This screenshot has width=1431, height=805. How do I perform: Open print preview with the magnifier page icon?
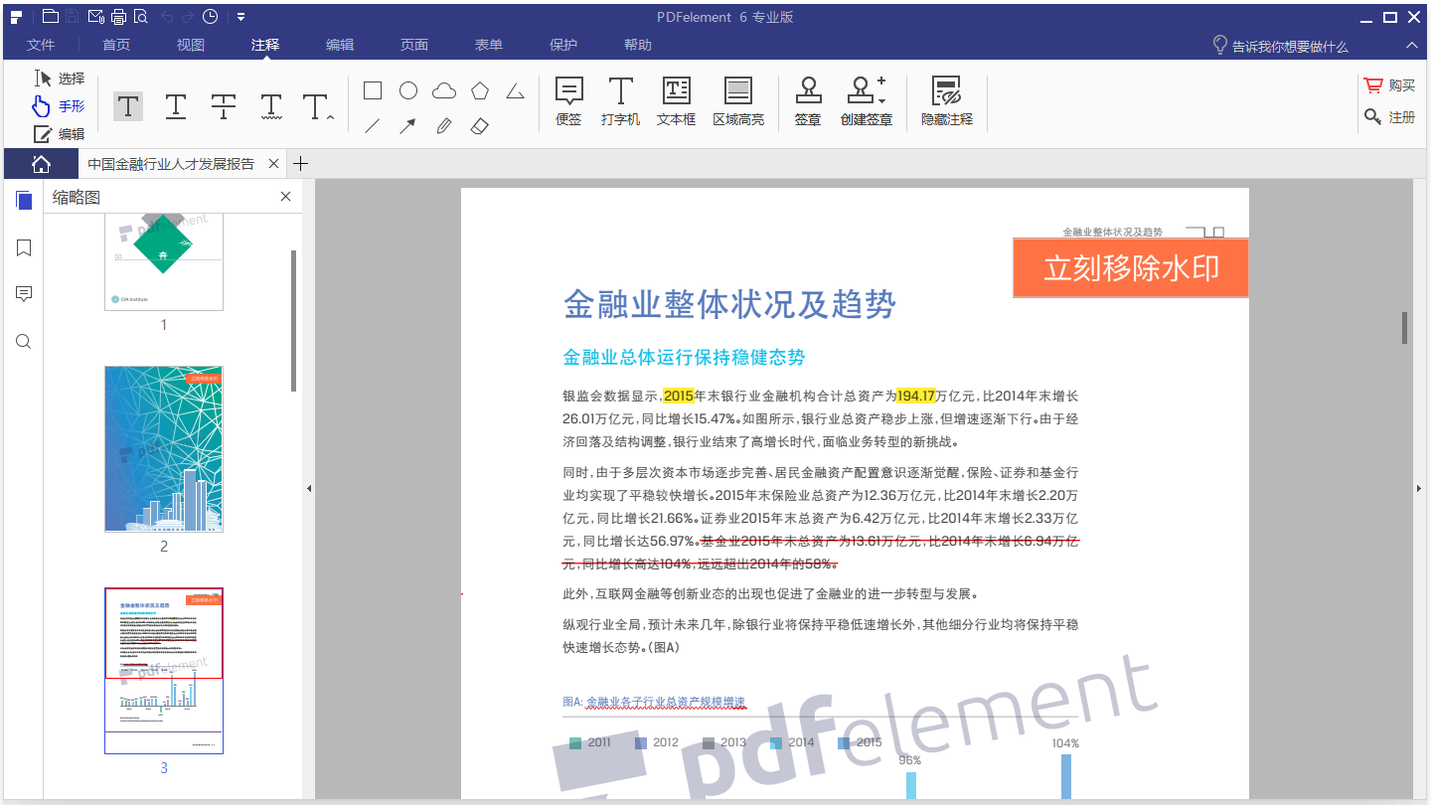pyautogui.click(x=140, y=17)
